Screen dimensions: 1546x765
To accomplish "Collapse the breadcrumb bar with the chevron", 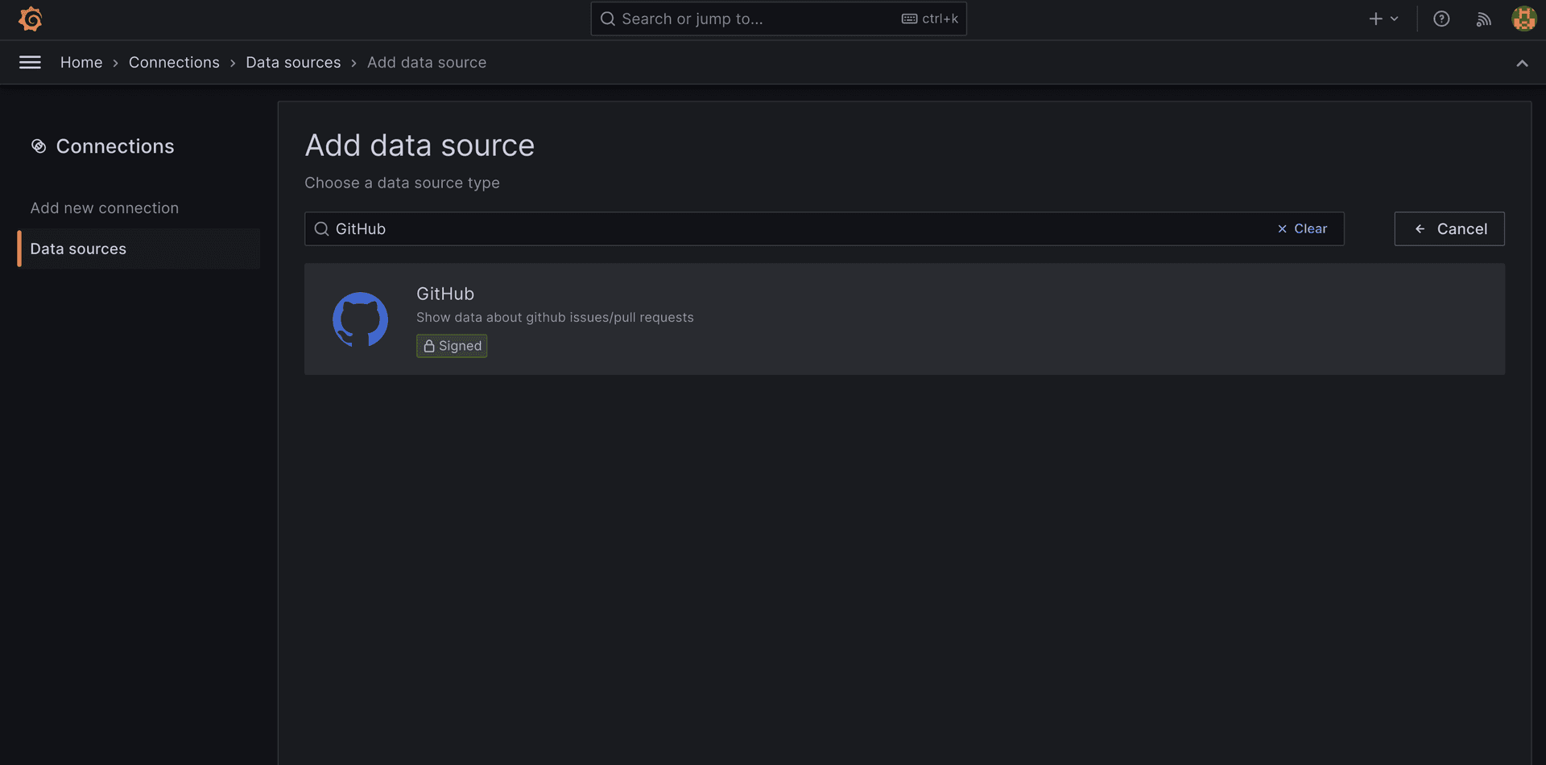I will click(1522, 63).
